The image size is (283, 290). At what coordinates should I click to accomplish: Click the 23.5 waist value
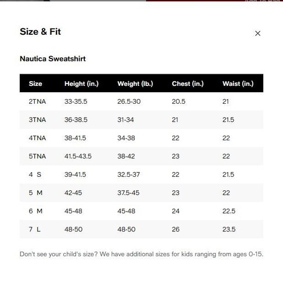tap(229, 229)
